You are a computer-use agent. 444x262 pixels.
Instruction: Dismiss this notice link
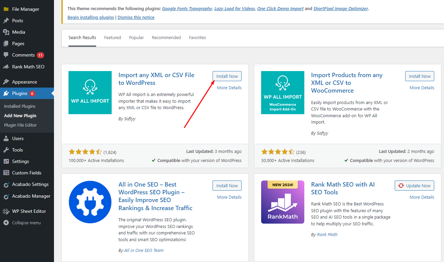[x=136, y=17]
